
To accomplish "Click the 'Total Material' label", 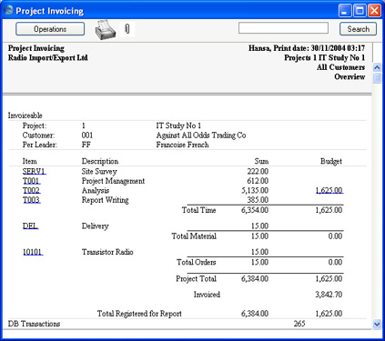I will coord(194,236).
